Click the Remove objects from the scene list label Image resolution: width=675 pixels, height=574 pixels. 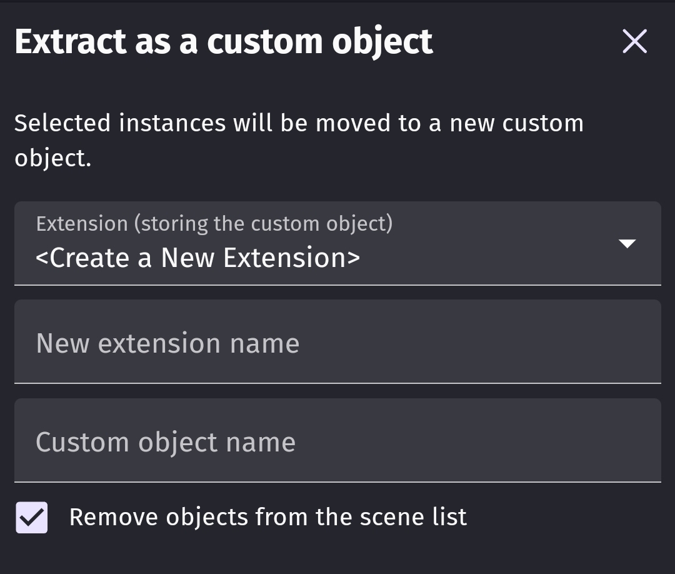click(x=268, y=516)
